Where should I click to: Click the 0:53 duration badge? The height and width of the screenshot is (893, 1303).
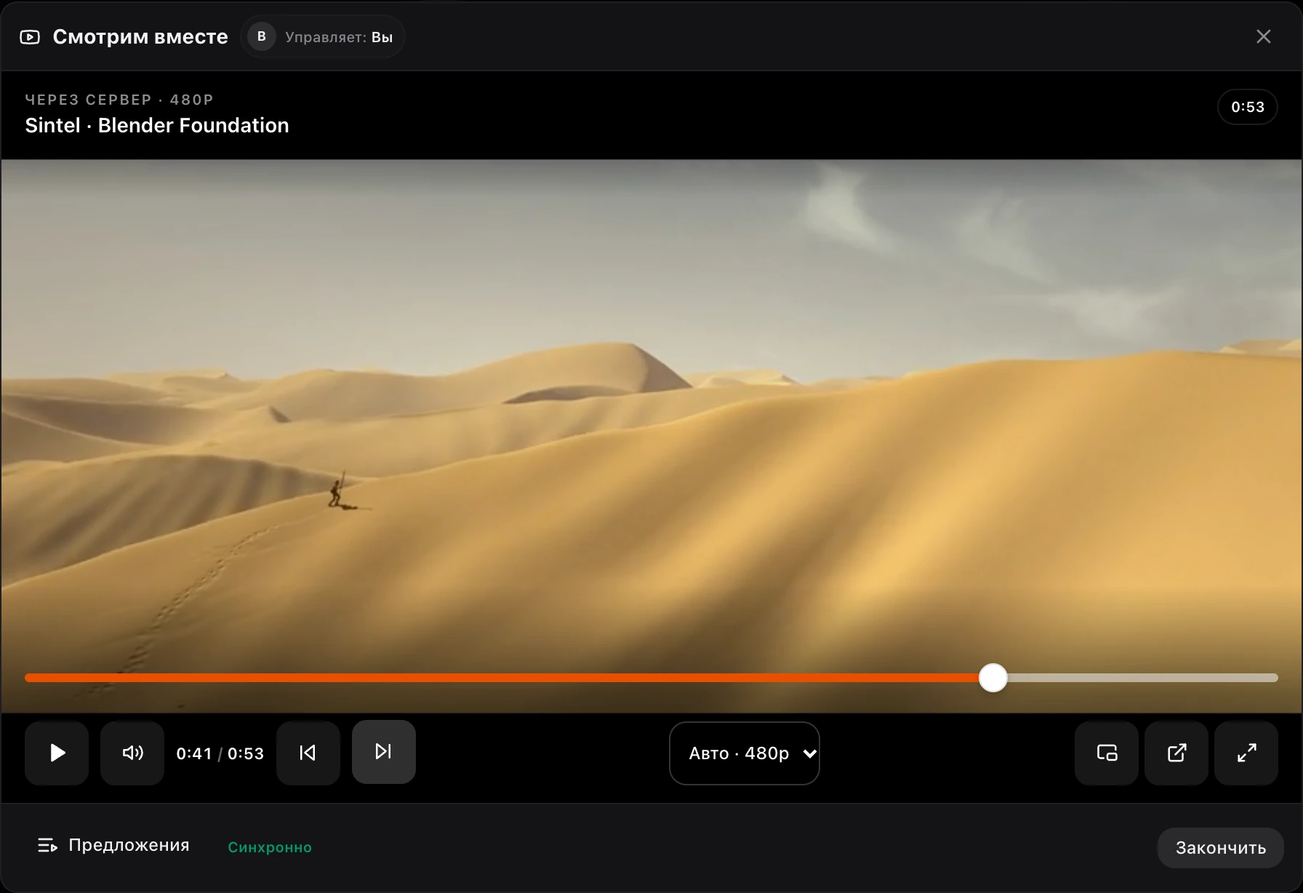(1248, 107)
